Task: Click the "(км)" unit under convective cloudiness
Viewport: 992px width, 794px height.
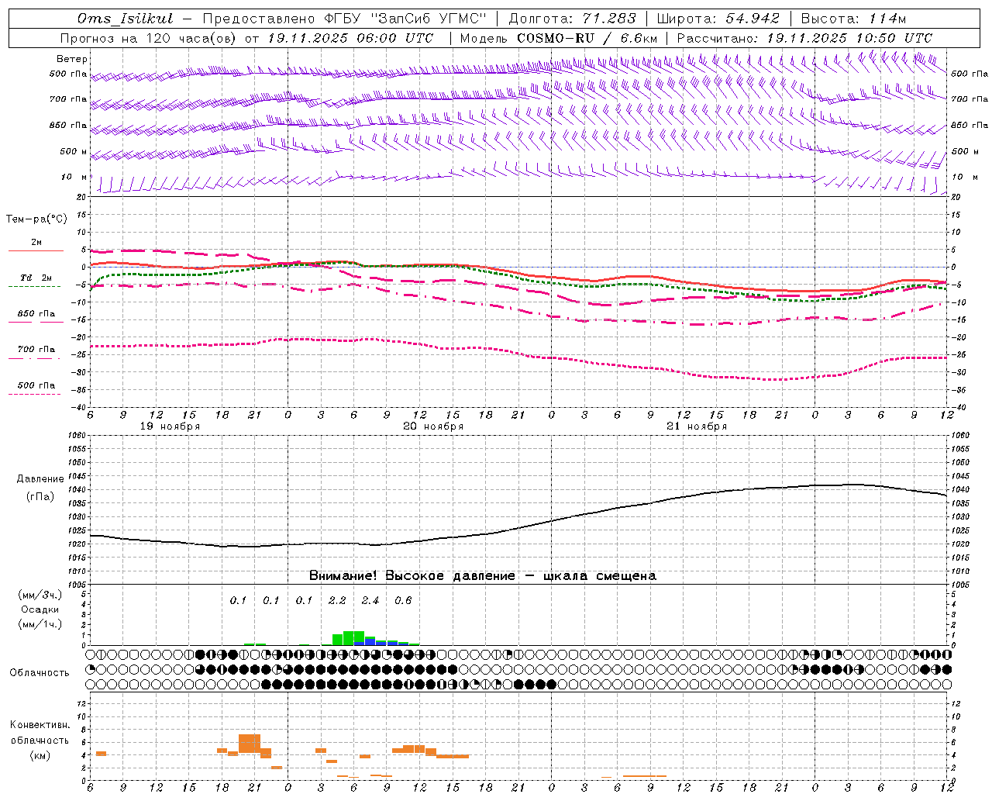Action: pyautogui.click(x=40, y=755)
